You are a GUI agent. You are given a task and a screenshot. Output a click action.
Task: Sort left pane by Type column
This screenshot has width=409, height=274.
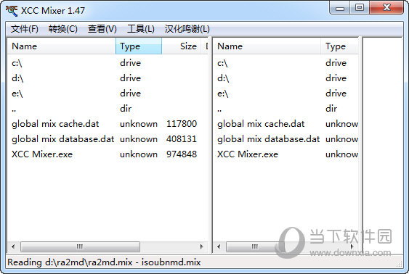139,46
